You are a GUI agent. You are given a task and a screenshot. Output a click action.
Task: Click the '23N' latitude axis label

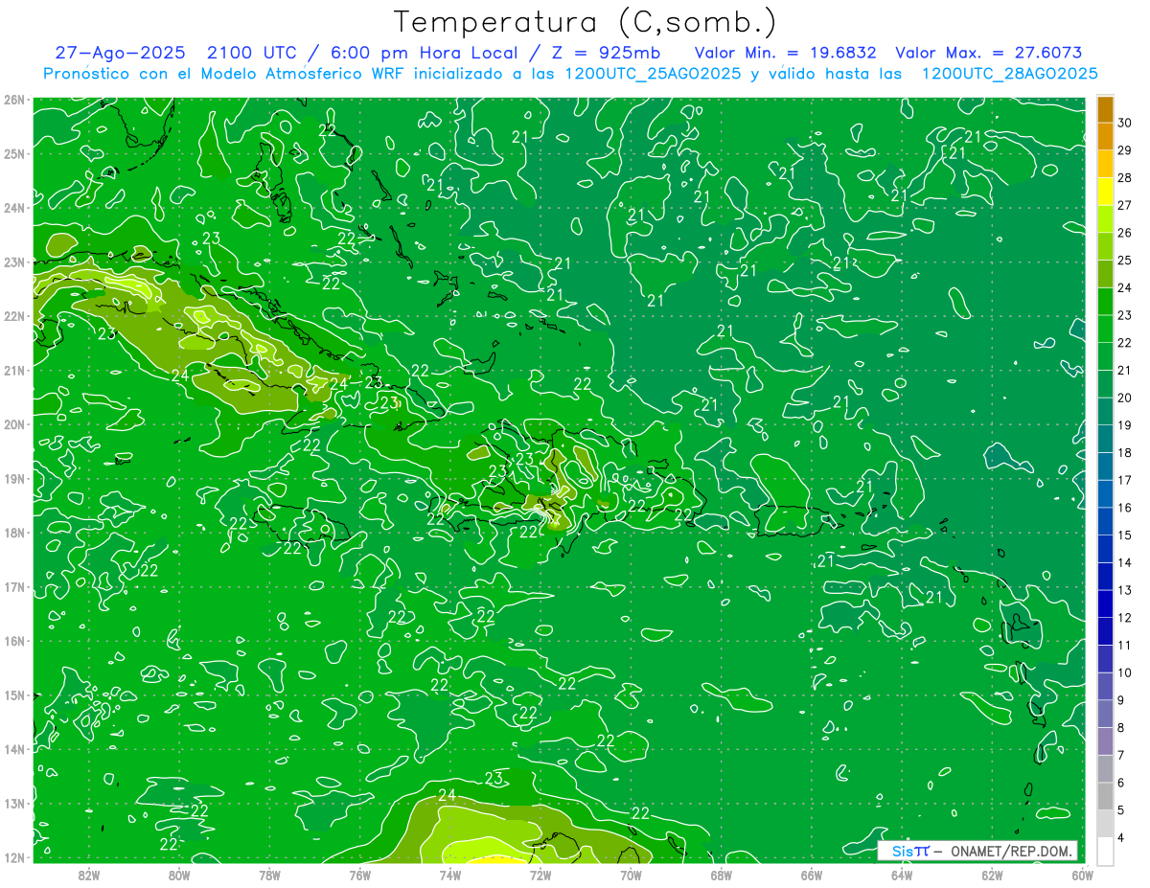pyautogui.click(x=13, y=262)
